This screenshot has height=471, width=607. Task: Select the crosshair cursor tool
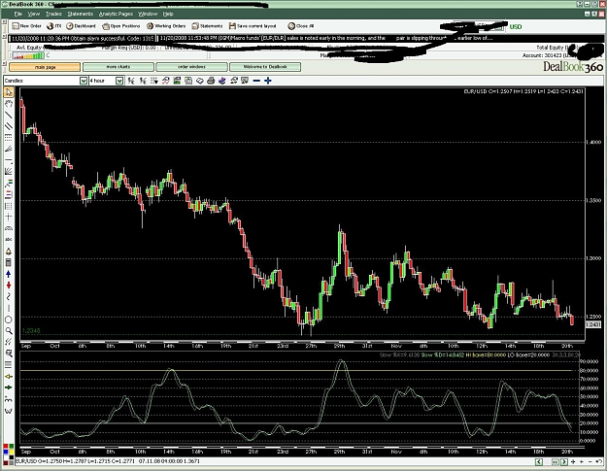(9, 218)
